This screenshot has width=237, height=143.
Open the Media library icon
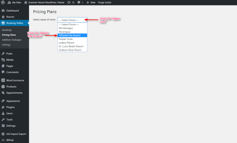[x=3, y=60]
